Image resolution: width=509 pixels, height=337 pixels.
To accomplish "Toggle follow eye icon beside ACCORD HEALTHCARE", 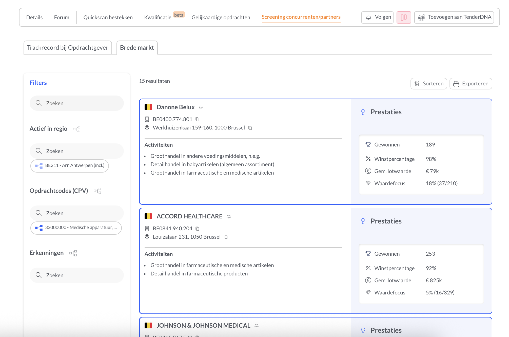I will tap(228, 216).
